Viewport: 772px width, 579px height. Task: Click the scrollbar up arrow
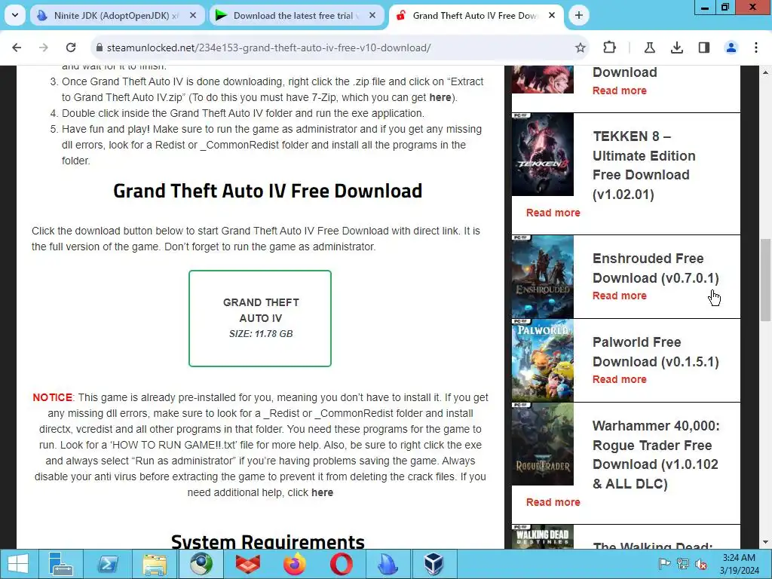pyautogui.click(x=765, y=72)
